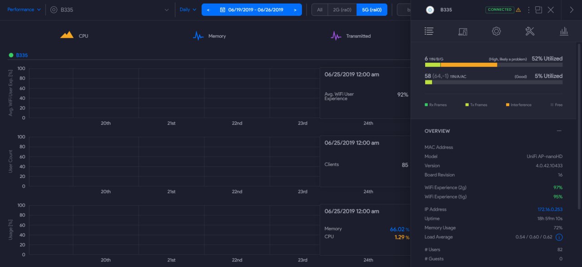The width and height of the screenshot is (582, 267).
Task: Open the device details list tab icon
Action: (429, 31)
